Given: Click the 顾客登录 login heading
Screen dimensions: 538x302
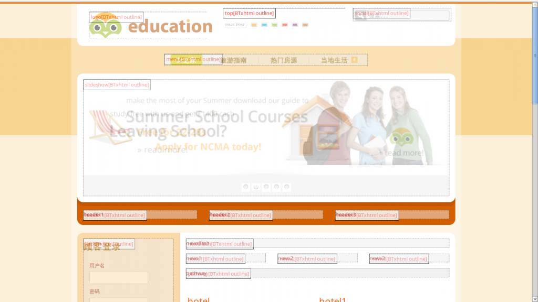Looking at the screenshot, I should [102, 246].
